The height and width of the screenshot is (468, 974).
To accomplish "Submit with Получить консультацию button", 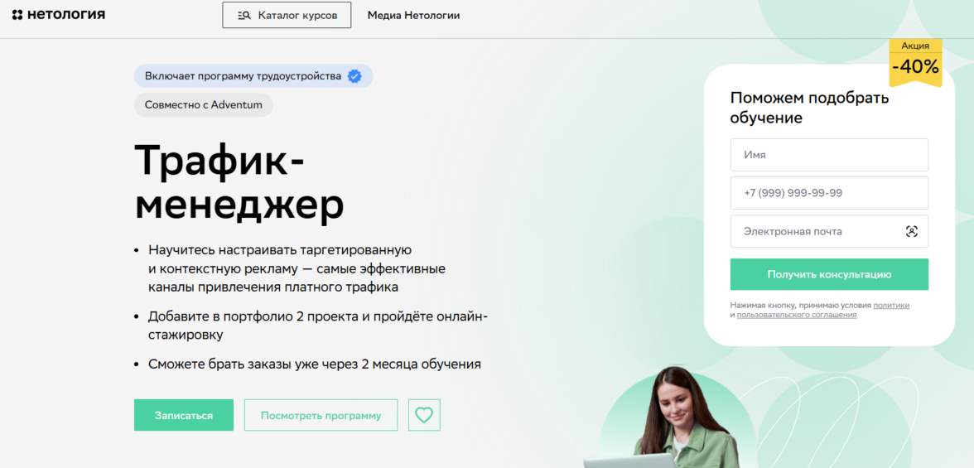I will point(829,274).
